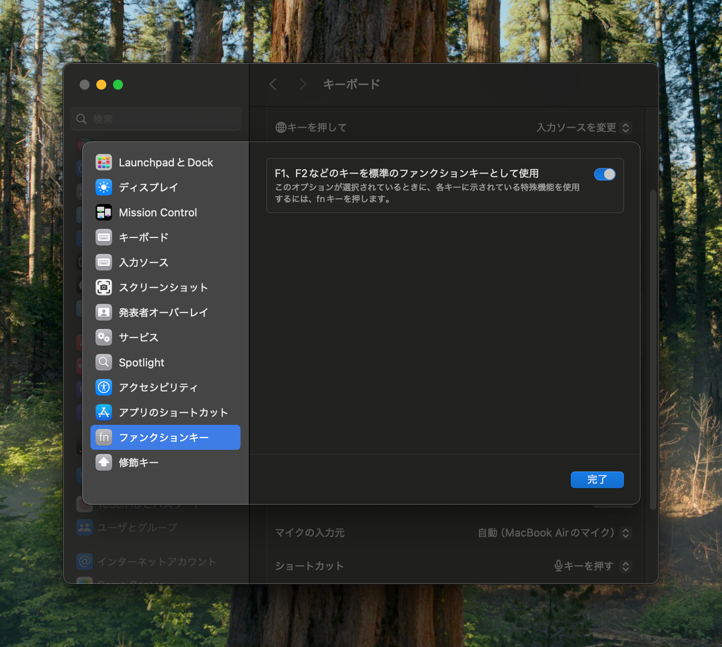The height and width of the screenshot is (647, 722).
Task: Click the Spotlight magnifier icon
Action: pyautogui.click(x=104, y=362)
